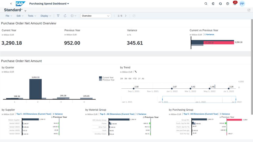Select the 1Y trend range
Screen dimensions: 253x142
(x=139, y=79)
